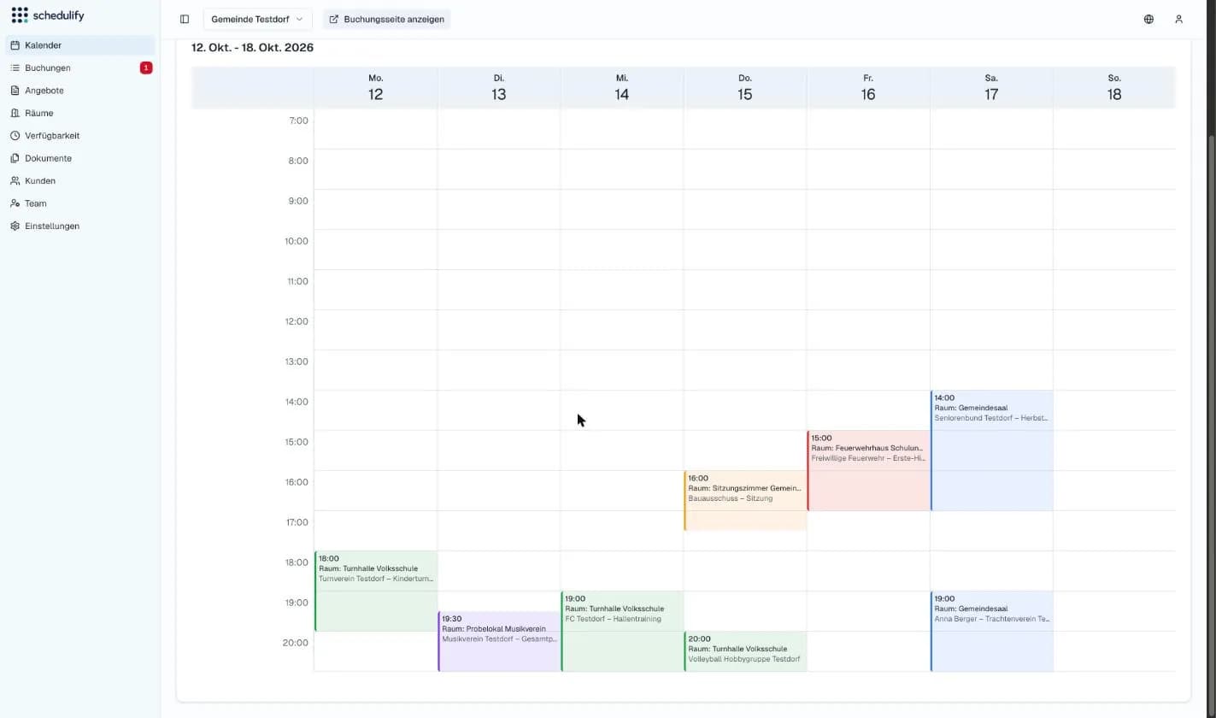Click the Räume building icon

(15, 113)
